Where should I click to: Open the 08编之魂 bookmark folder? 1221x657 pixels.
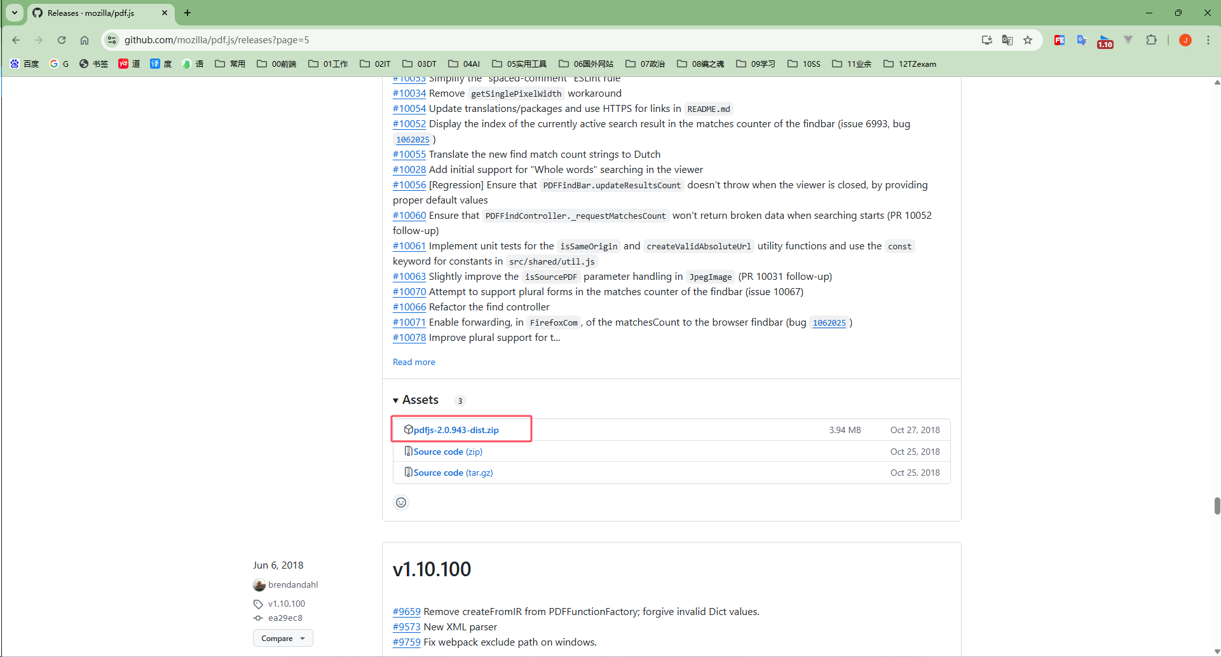(x=700, y=64)
